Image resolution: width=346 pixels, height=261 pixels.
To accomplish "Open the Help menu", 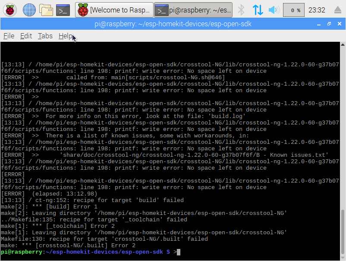I will 65,36.
